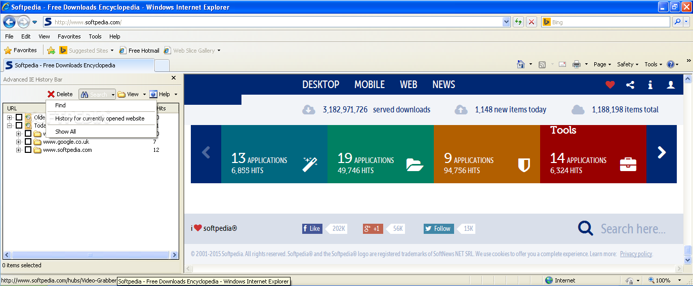Image resolution: width=693 pixels, height=286 pixels.
Task: Open the Safety dropdown menu
Action: (628, 64)
